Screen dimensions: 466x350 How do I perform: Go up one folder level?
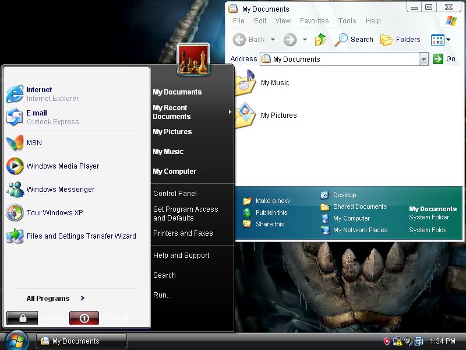click(x=320, y=40)
